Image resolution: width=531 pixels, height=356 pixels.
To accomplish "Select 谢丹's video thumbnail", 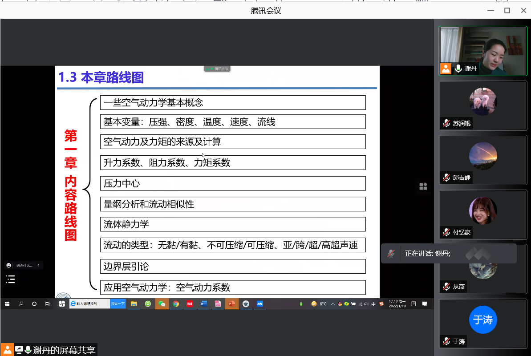I will tap(483, 50).
